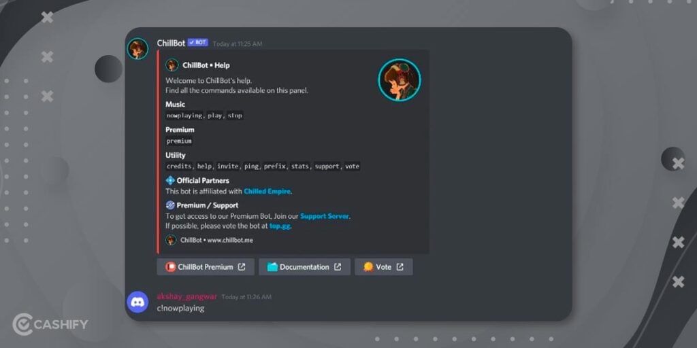The height and width of the screenshot is (348, 697).
Task: Click akshay_gangwar's Discord logo avatar
Action: click(137, 302)
